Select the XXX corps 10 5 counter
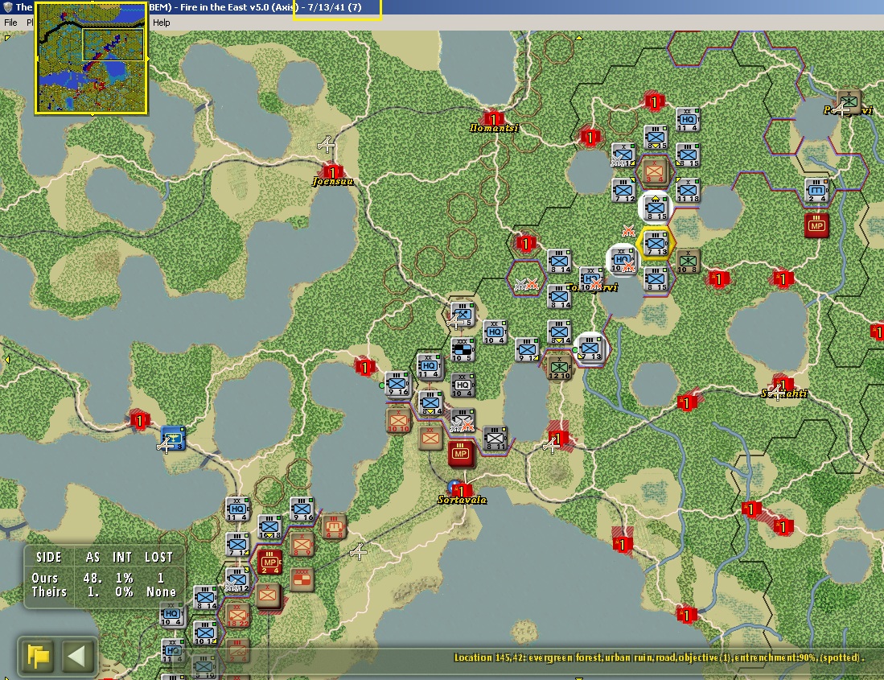 (x=463, y=349)
